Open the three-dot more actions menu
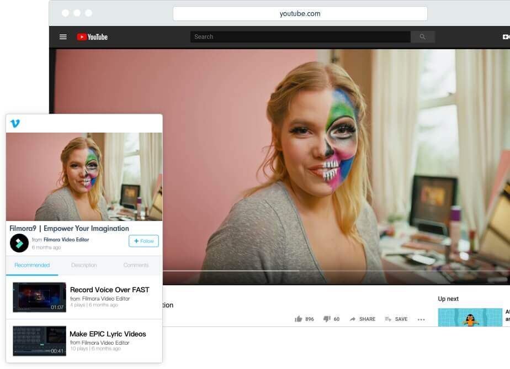510x369 pixels. 421,319
